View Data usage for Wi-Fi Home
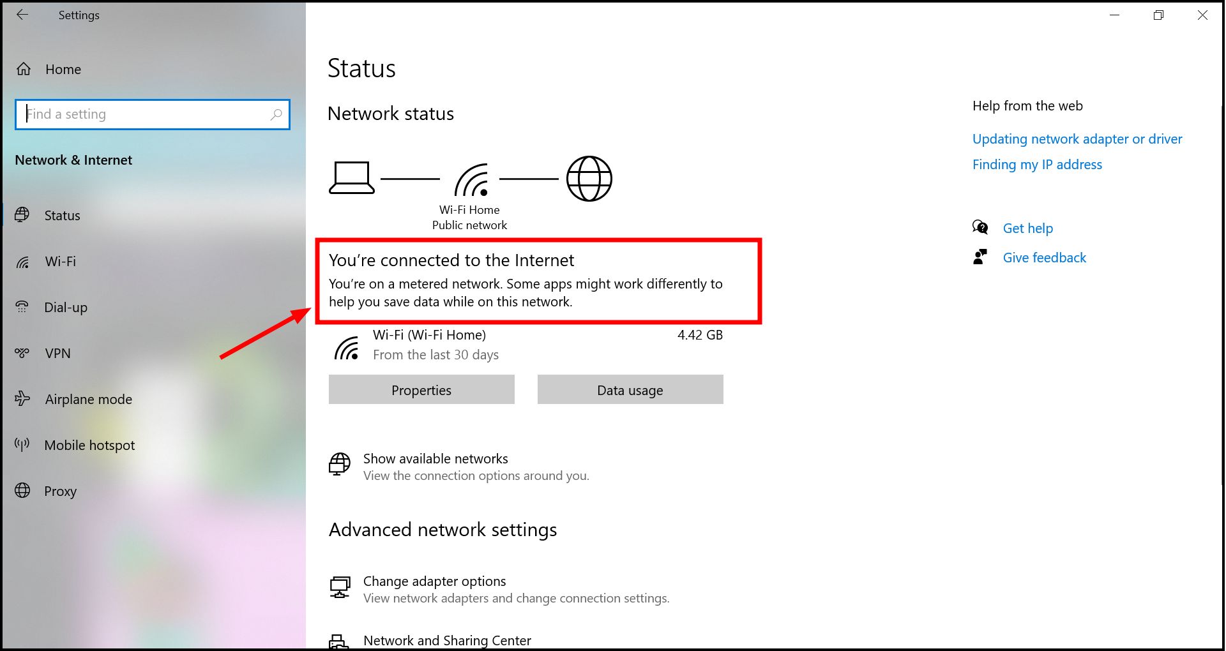Image resolution: width=1226 pixels, height=651 pixels. (630, 389)
